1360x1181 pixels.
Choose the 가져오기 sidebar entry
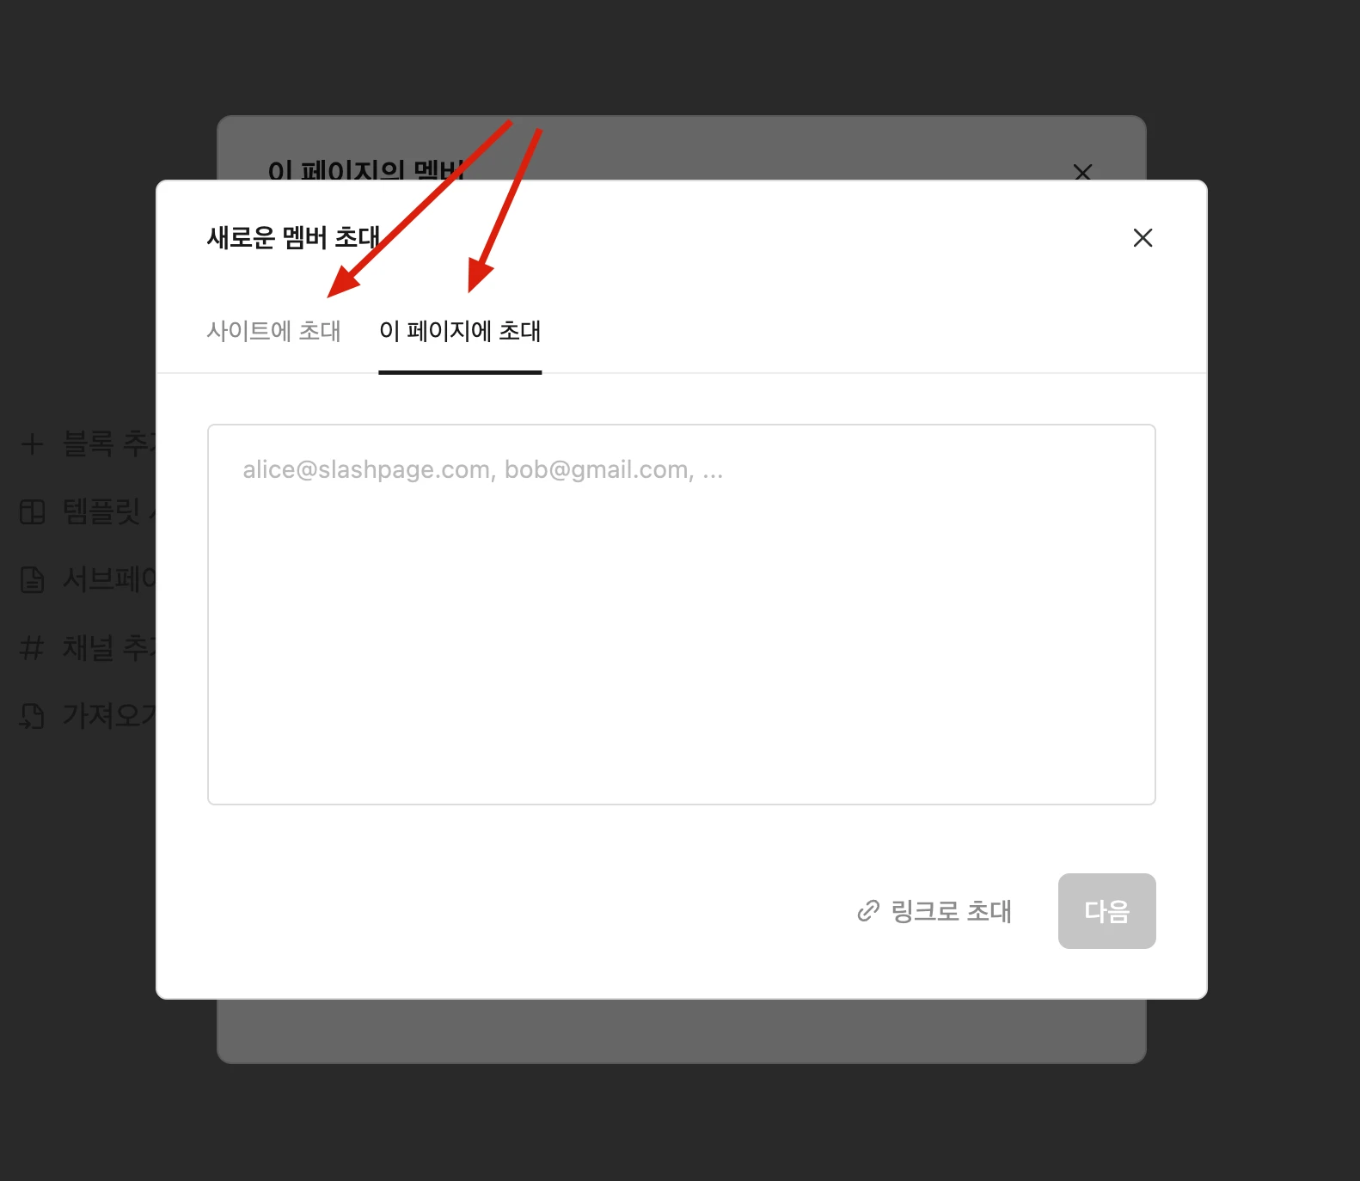tap(88, 715)
